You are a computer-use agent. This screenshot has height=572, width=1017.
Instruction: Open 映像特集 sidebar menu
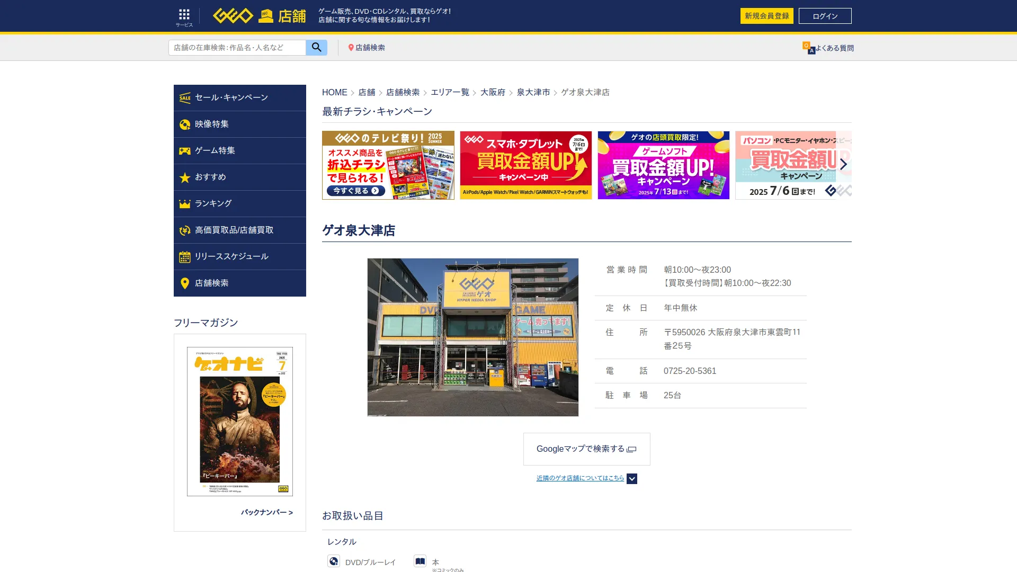[240, 124]
